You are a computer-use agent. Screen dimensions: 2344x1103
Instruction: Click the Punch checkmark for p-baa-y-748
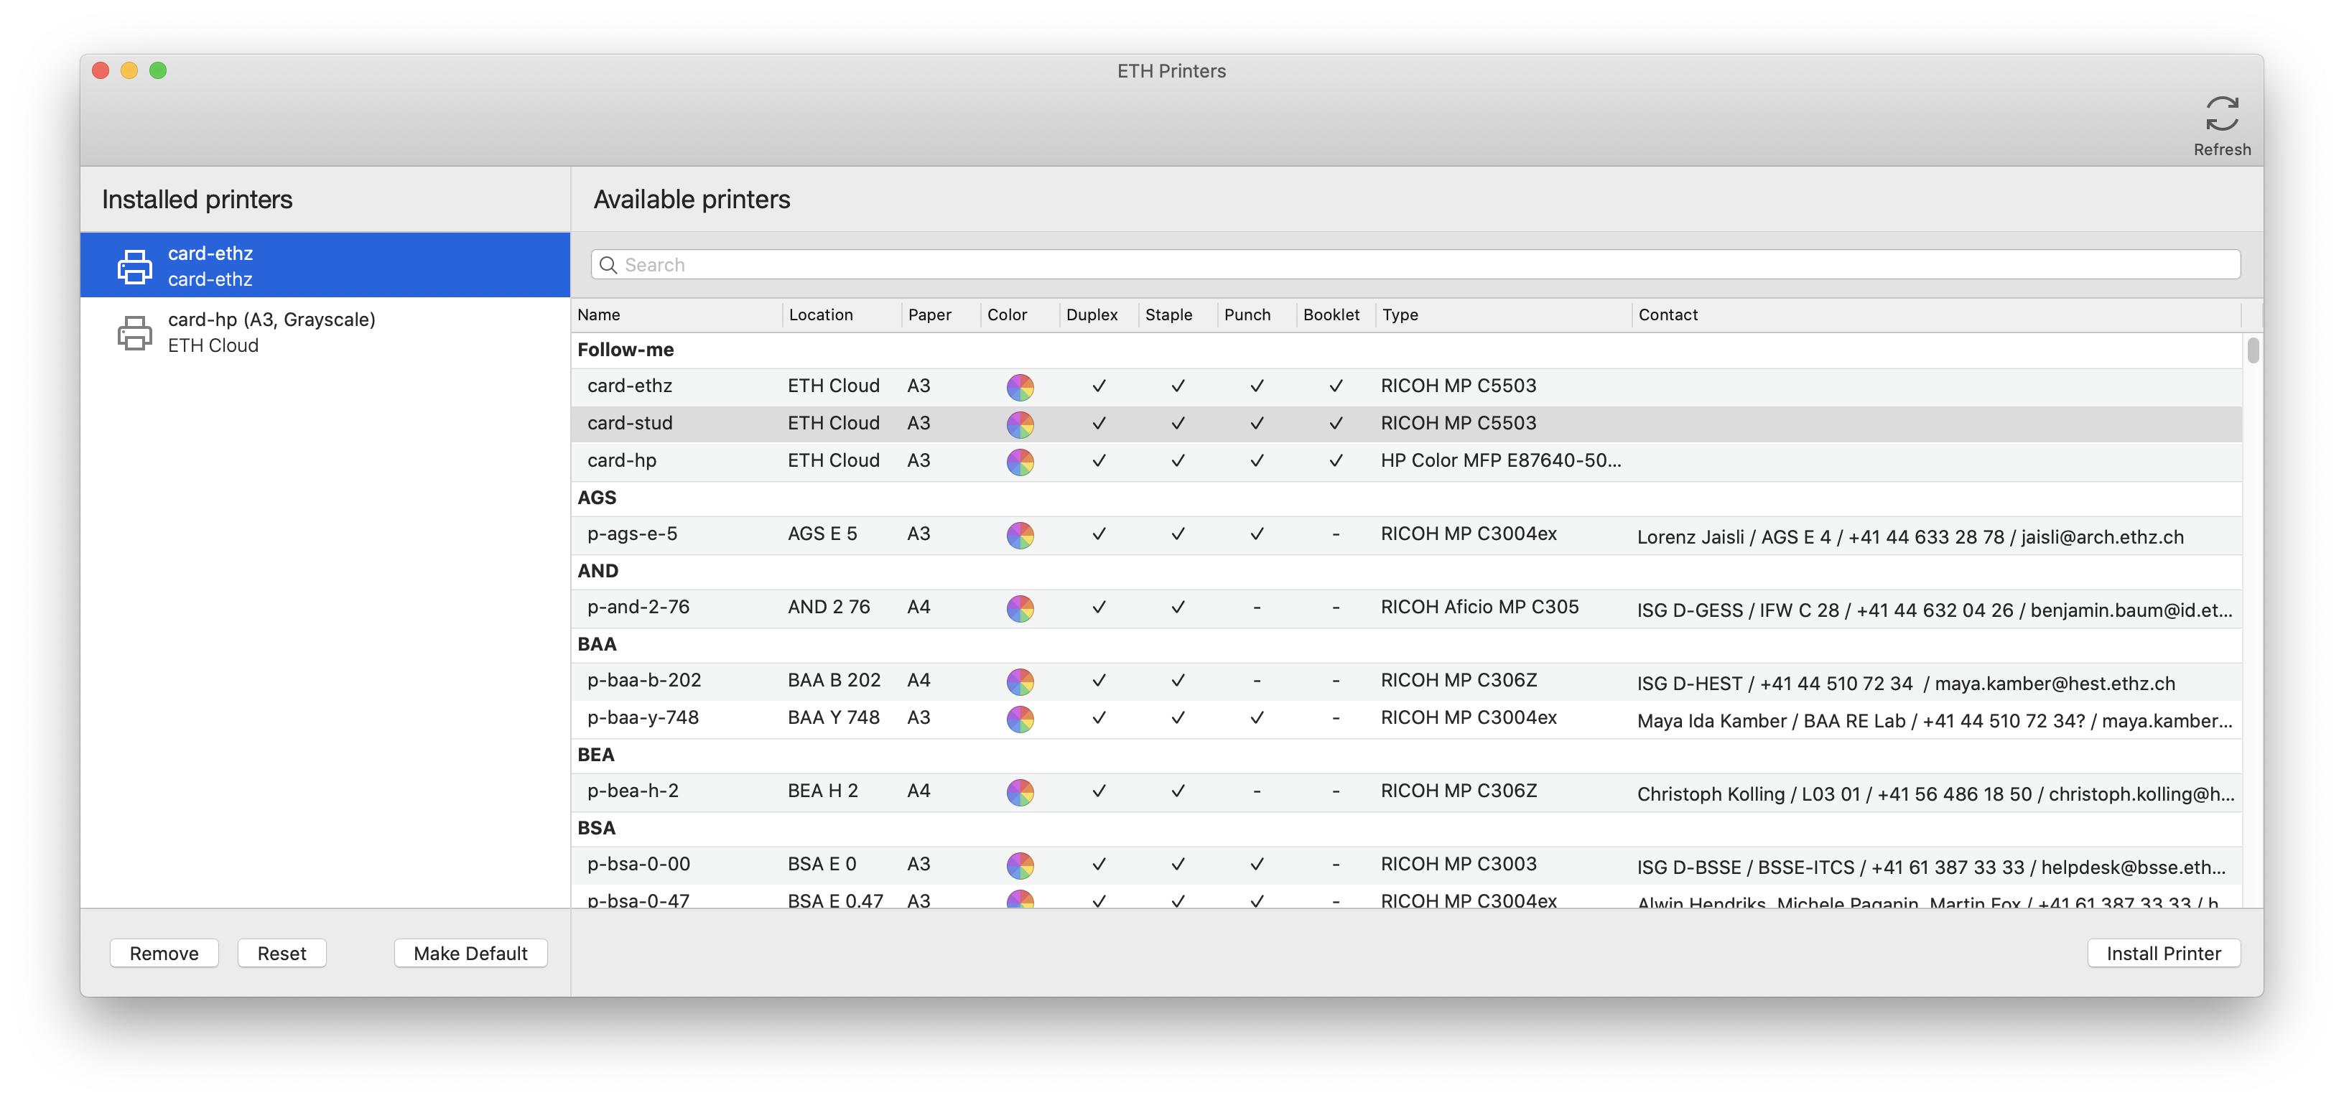[x=1257, y=718]
